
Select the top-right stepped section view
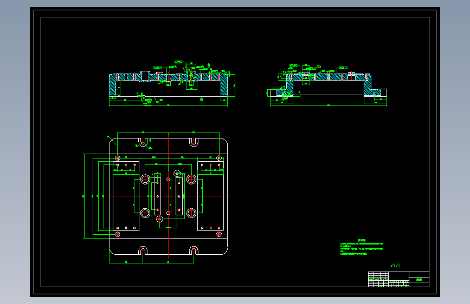point(327,85)
